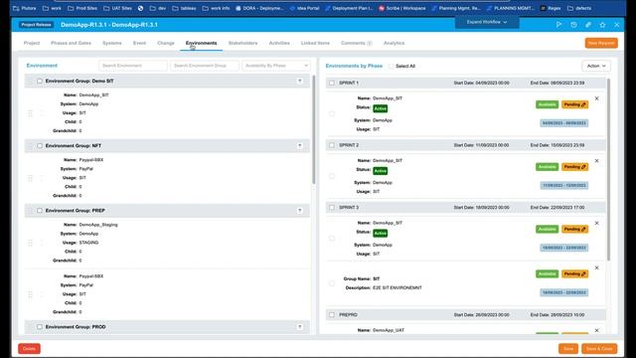This screenshot has height=358, width=636.
Task: Collapse the Demo SIT environment group
Action: point(300,82)
